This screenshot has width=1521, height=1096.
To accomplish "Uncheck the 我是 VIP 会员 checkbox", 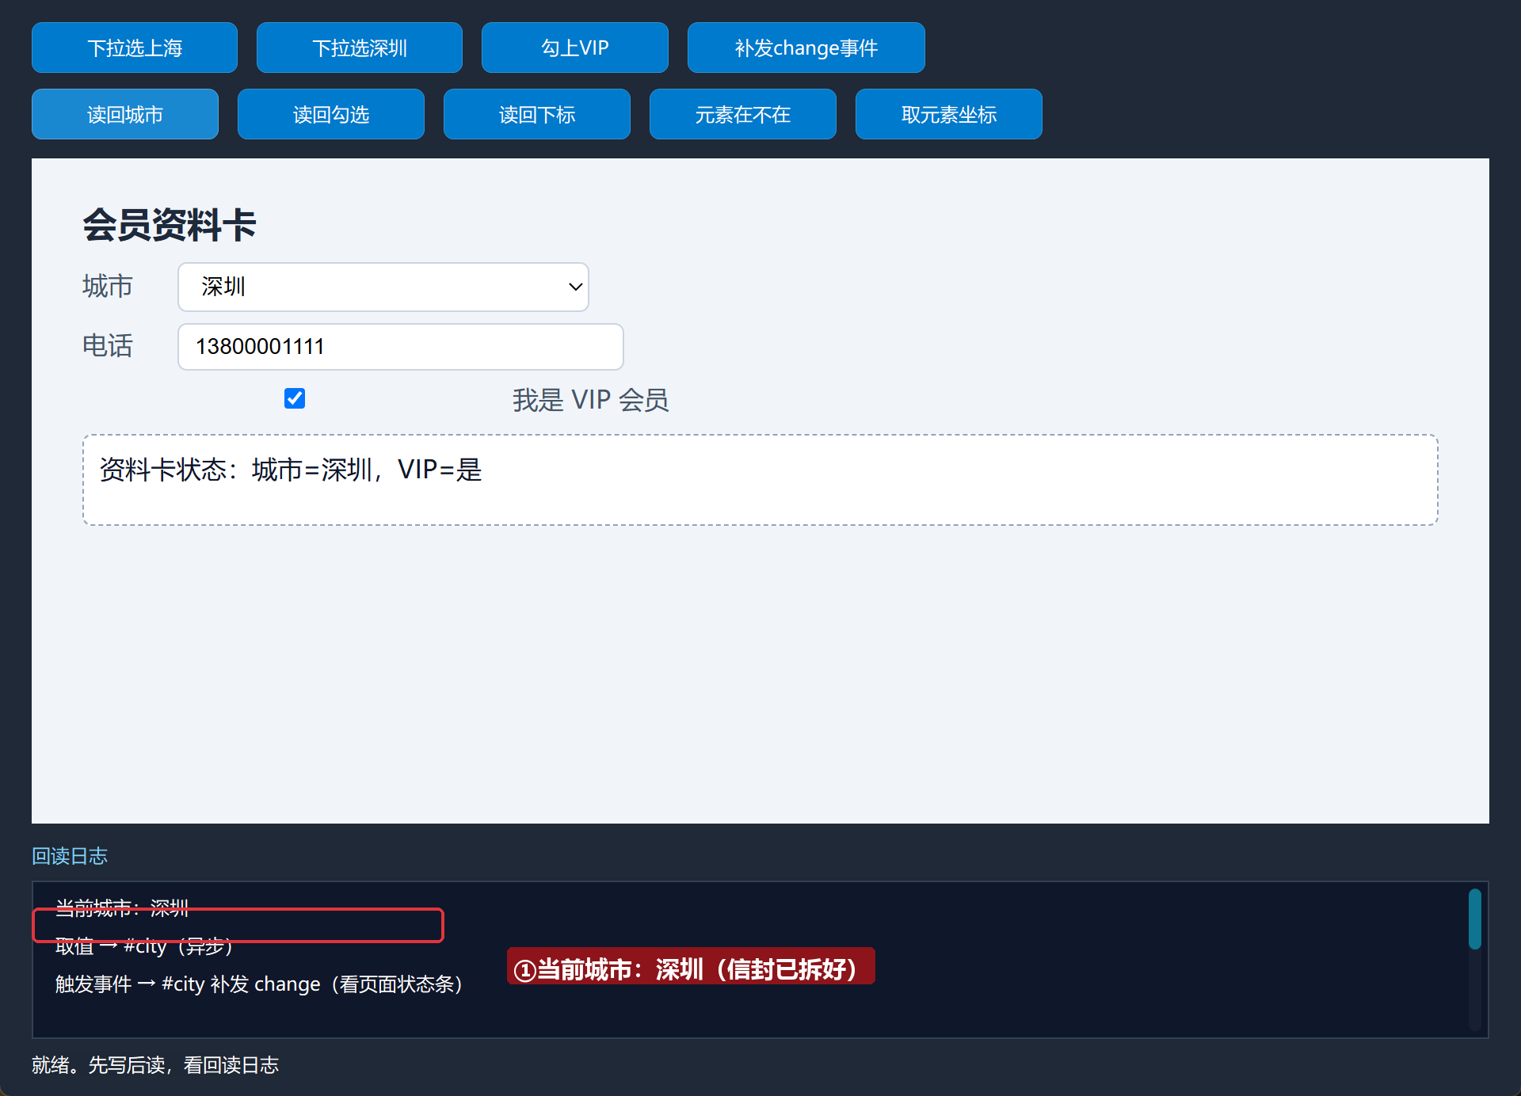I will (x=295, y=398).
